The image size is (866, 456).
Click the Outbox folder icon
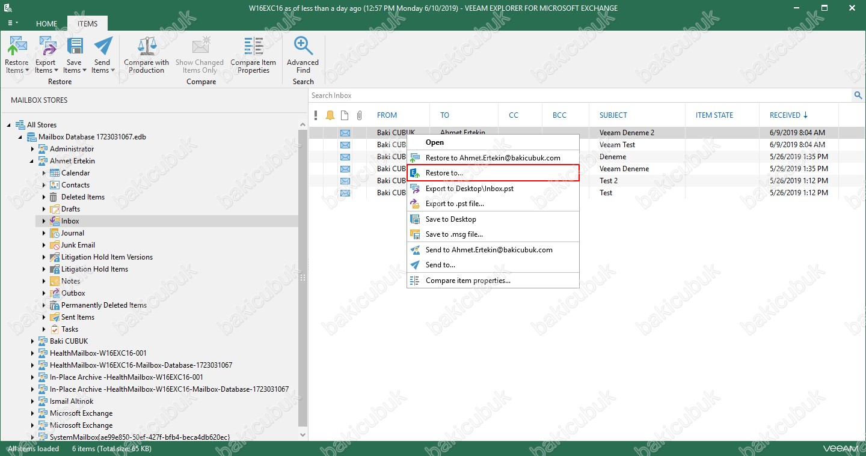[55, 293]
